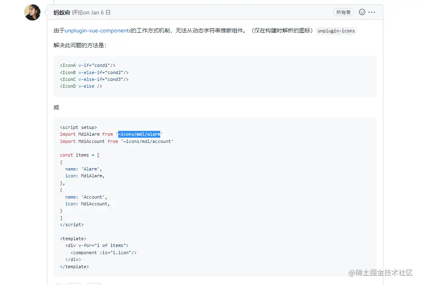Open the three-dot comment options menu
The height and width of the screenshot is (285, 421).
[x=372, y=12]
